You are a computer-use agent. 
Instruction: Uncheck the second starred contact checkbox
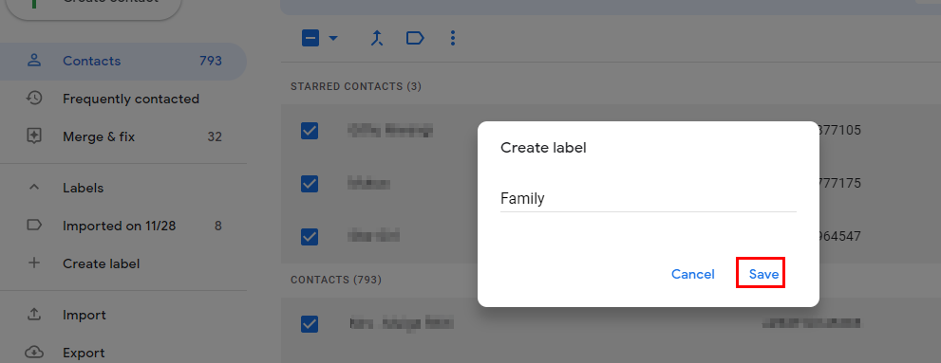pos(310,183)
